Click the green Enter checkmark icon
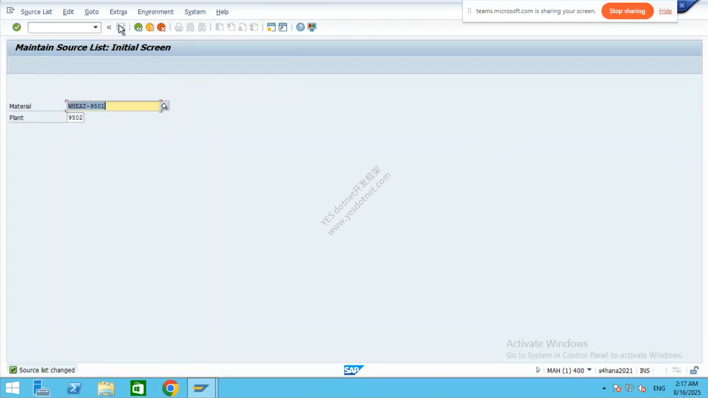 pyautogui.click(x=17, y=27)
